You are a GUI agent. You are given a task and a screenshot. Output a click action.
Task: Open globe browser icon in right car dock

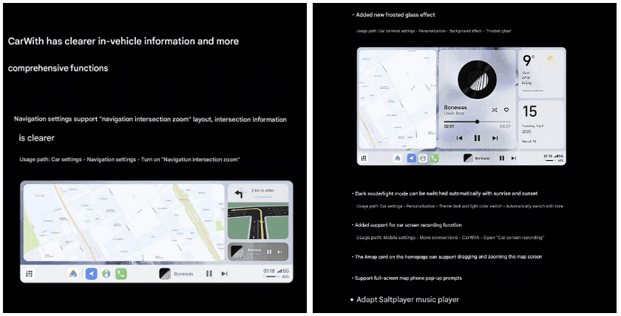pos(423,158)
